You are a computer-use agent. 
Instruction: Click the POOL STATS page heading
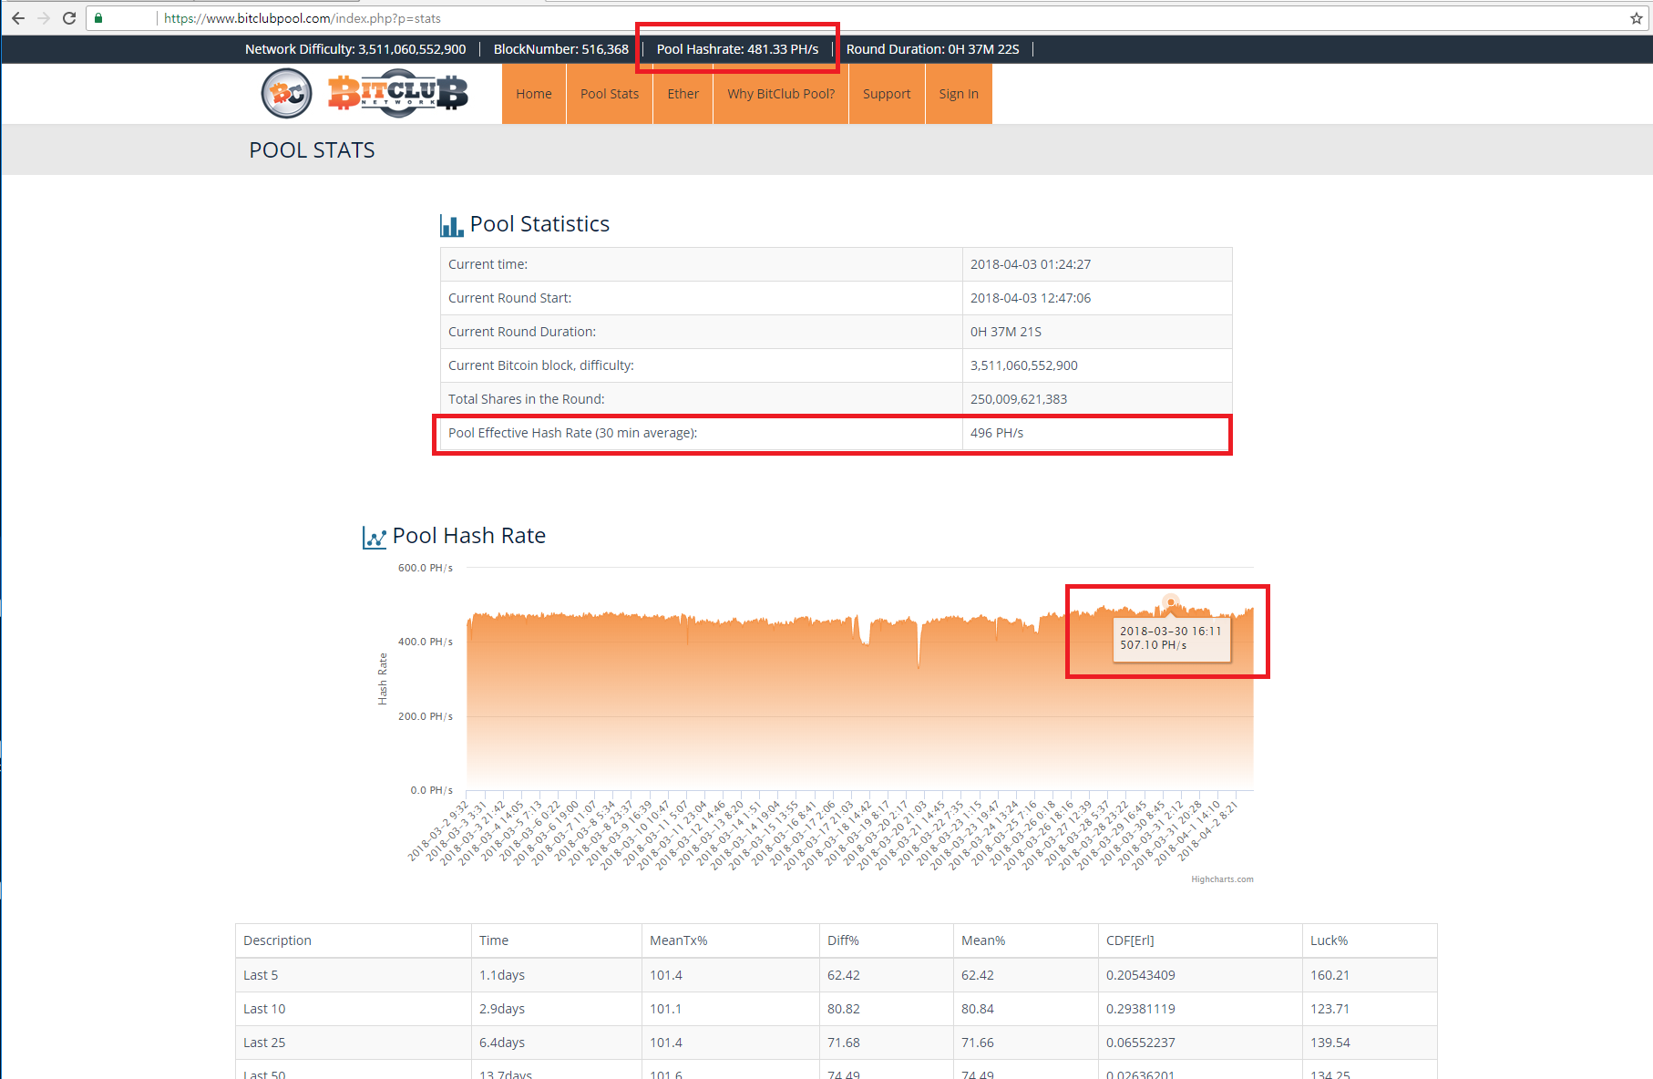[312, 150]
